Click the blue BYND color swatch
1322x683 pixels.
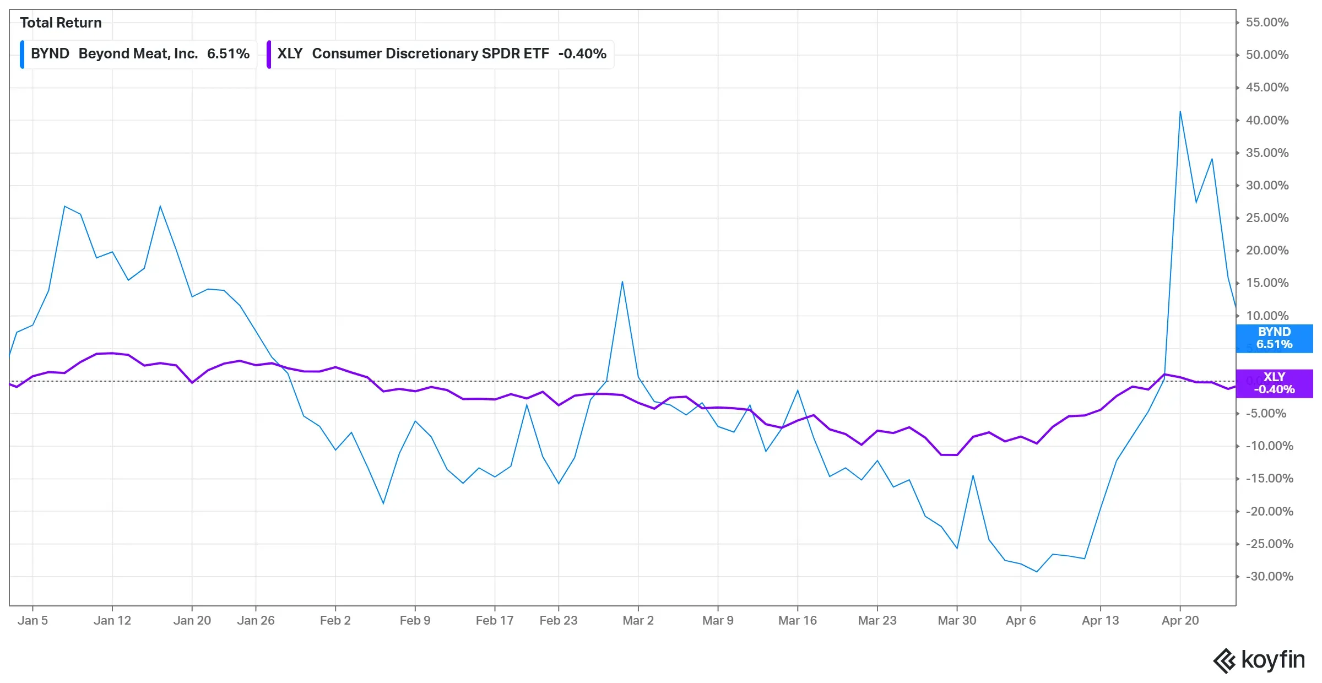(22, 54)
